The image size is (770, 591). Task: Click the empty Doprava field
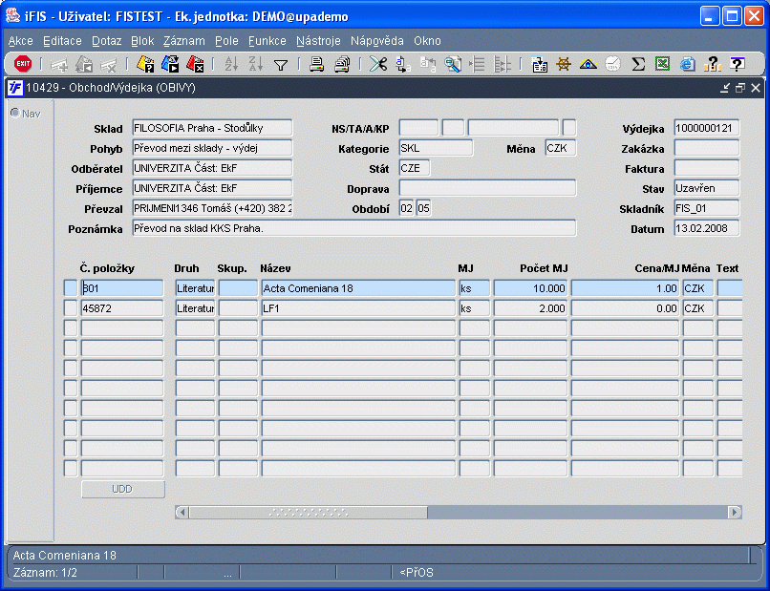coord(487,188)
